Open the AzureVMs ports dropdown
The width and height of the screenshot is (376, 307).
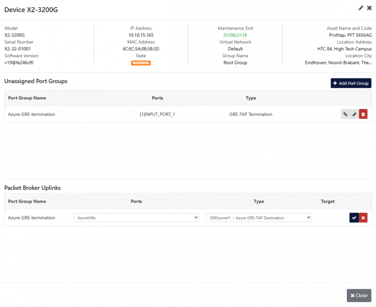[x=136, y=218]
